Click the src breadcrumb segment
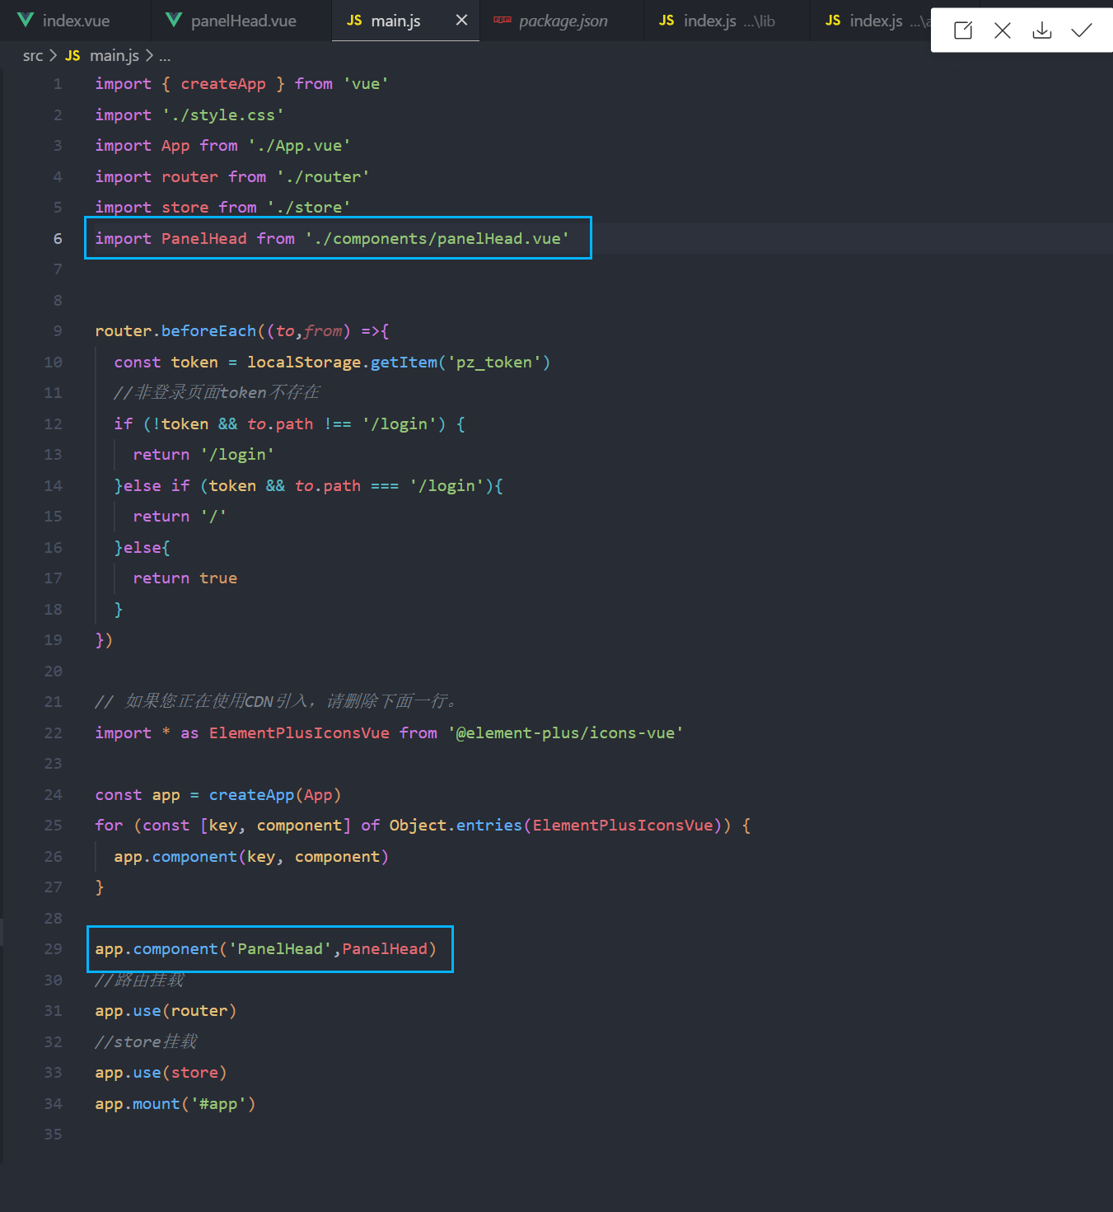Image resolution: width=1113 pixels, height=1212 pixels. point(33,55)
